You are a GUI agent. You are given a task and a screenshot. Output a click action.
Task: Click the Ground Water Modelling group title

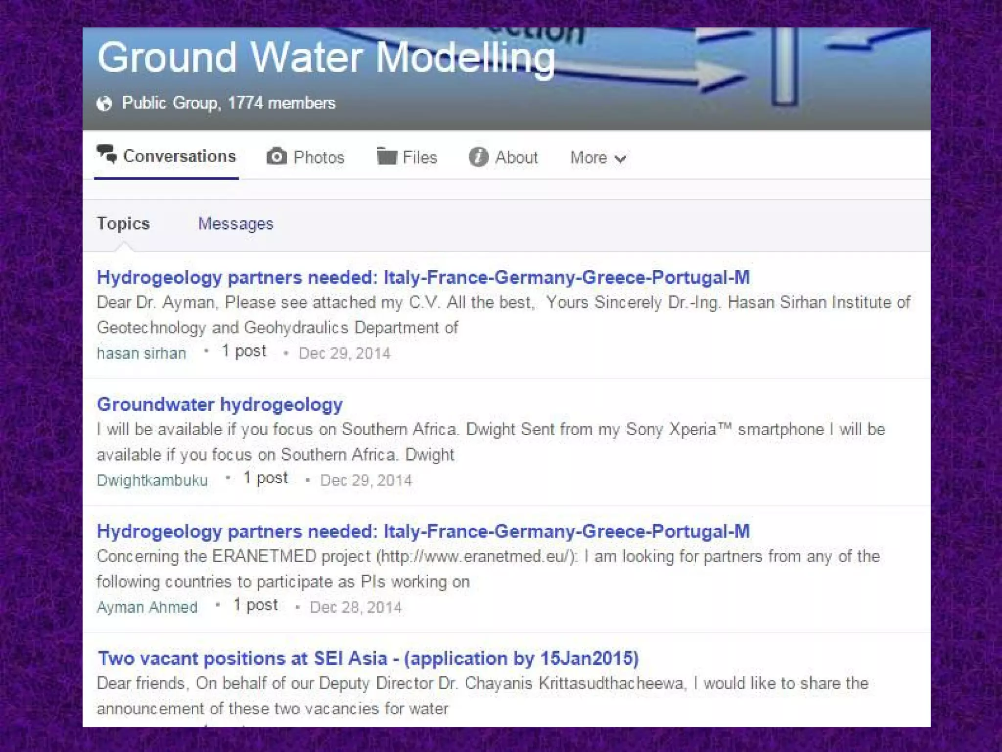click(326, 58)
